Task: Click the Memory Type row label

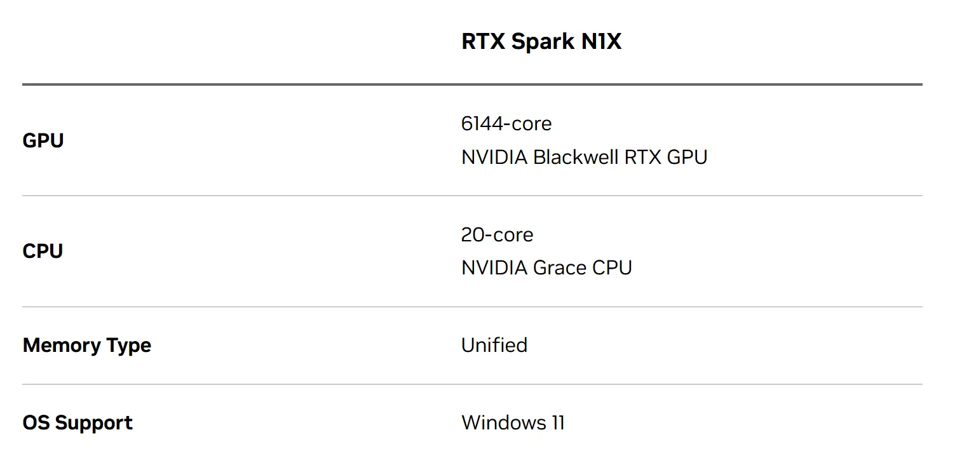Action: pos(87,346)
